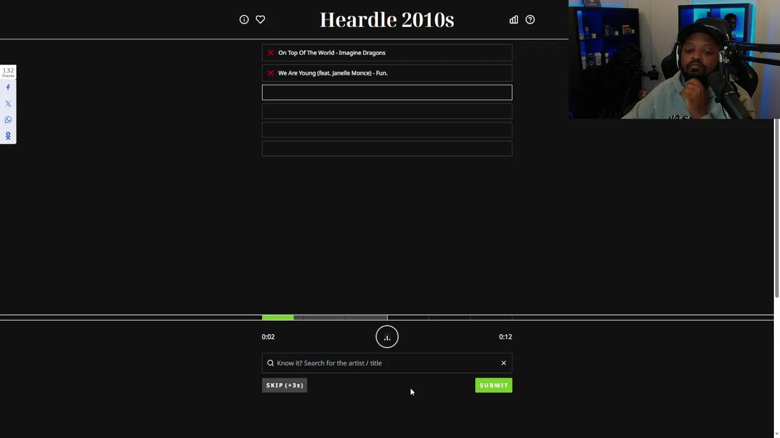Viewport: 780px width, 438px height.
Task: Click the page vertical scrollbar thumb
Action: pyautogui.click(x=776, y=209)
